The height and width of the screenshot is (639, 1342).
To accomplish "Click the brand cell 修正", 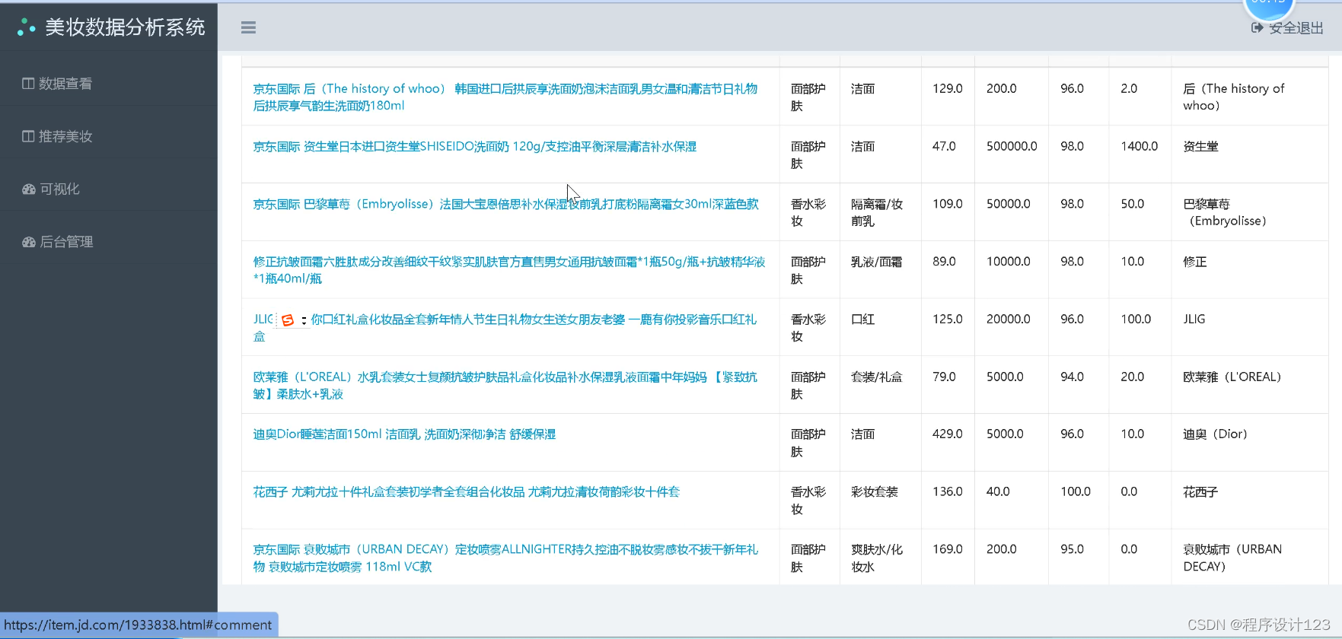I will 1195,262.
